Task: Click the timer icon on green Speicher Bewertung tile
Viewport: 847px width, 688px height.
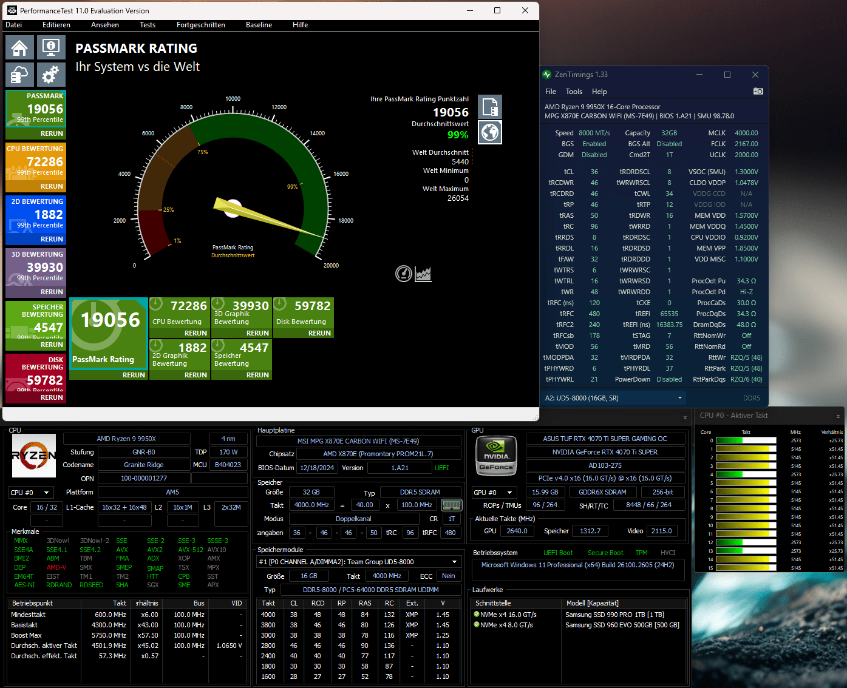Action: (218, 345)
